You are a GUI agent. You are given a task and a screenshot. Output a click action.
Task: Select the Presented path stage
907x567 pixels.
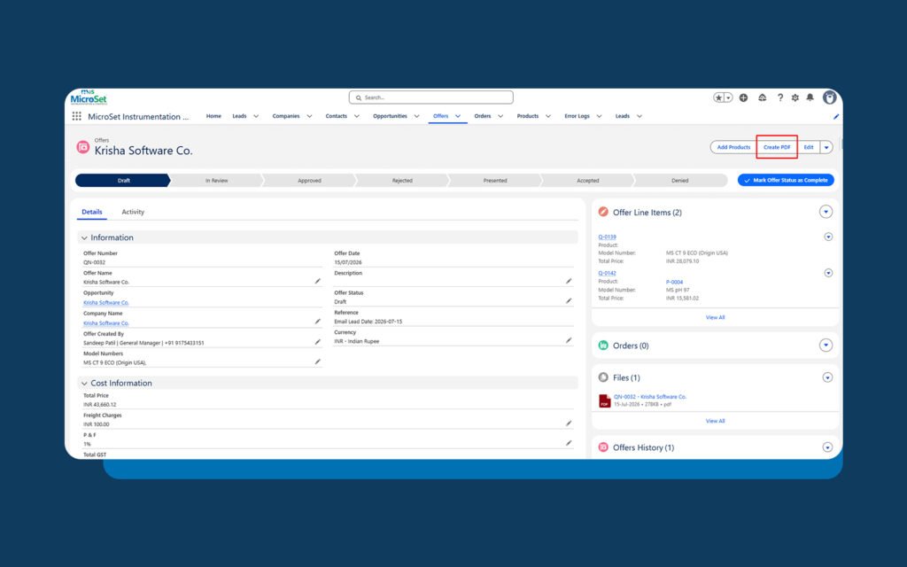point(495,181)
